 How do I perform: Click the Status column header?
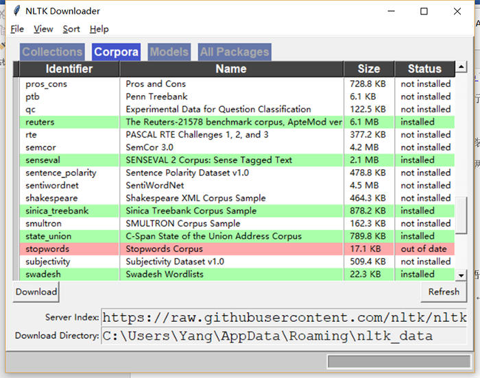click(x=424, y=68)
